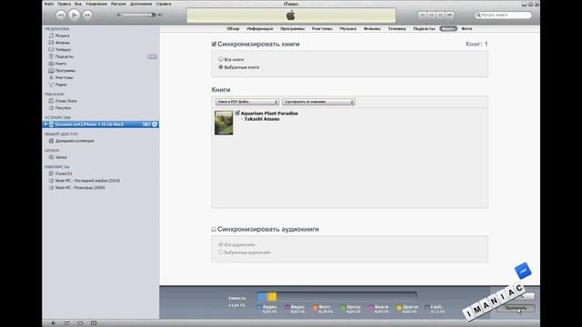Open the Подкасты library in the sidebar
582x327 pixels.
(65, 56)
